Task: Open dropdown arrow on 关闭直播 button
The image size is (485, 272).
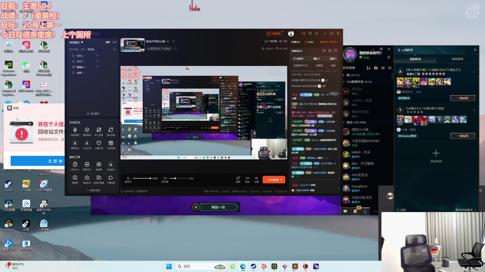Action: coord(281,180)
